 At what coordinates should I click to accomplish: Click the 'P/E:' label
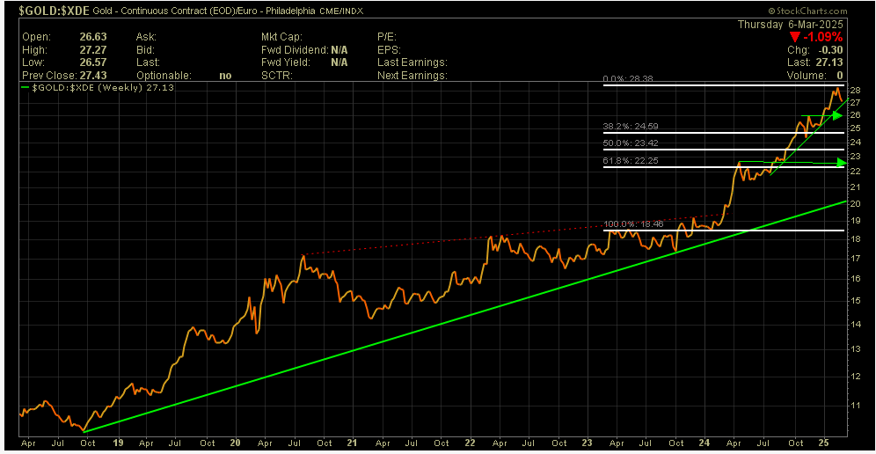(388, 37)
